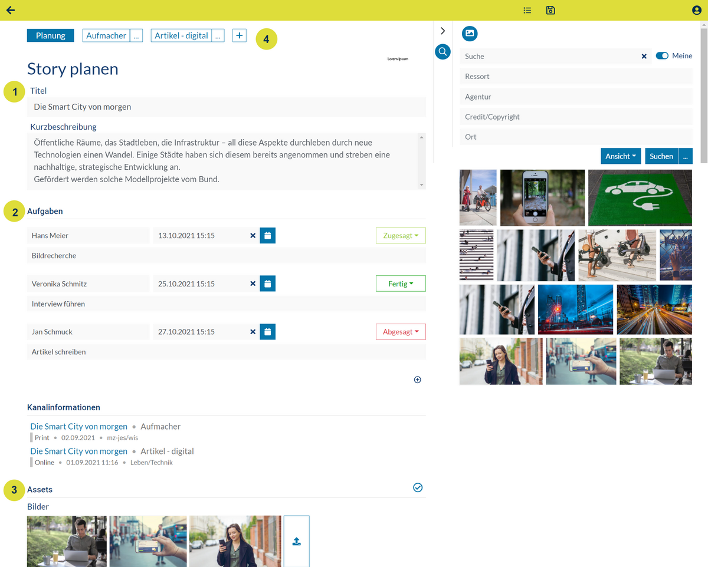Click the Ressort filter field

576,77
